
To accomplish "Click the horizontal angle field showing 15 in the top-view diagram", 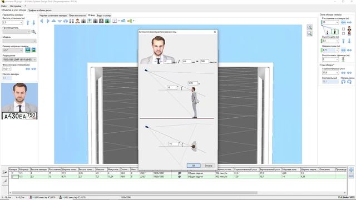I will (x=174, y=144).
